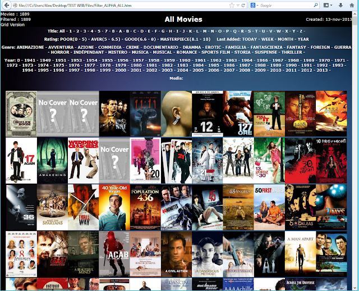Screen dimensions: 359x291
Task: Open the 127 Ore movie poster
Action: click(238, 114)
